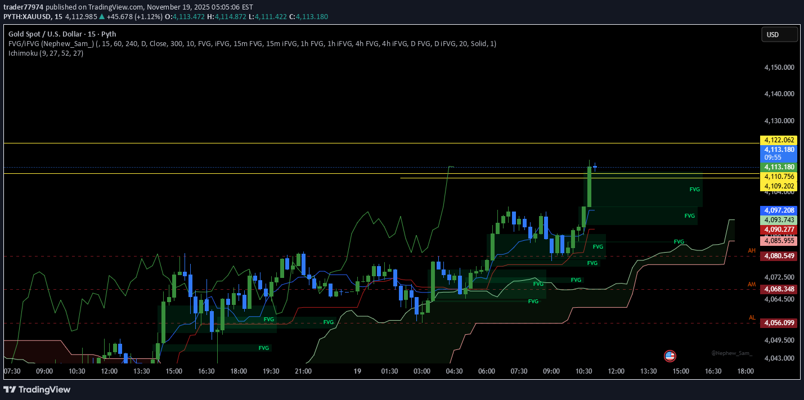Click the @Nephew_Sam_ watermark on the chart
The height and width of the screenshot is (400, 804).
tap(733, 353)
